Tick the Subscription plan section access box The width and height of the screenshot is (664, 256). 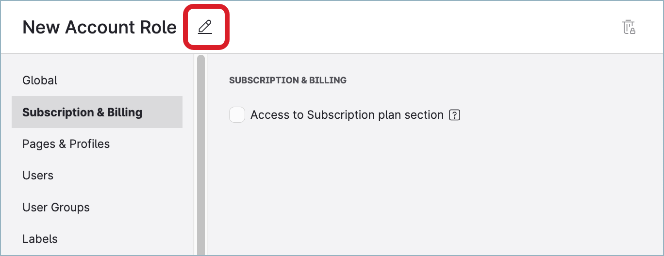tap(237, 115)
